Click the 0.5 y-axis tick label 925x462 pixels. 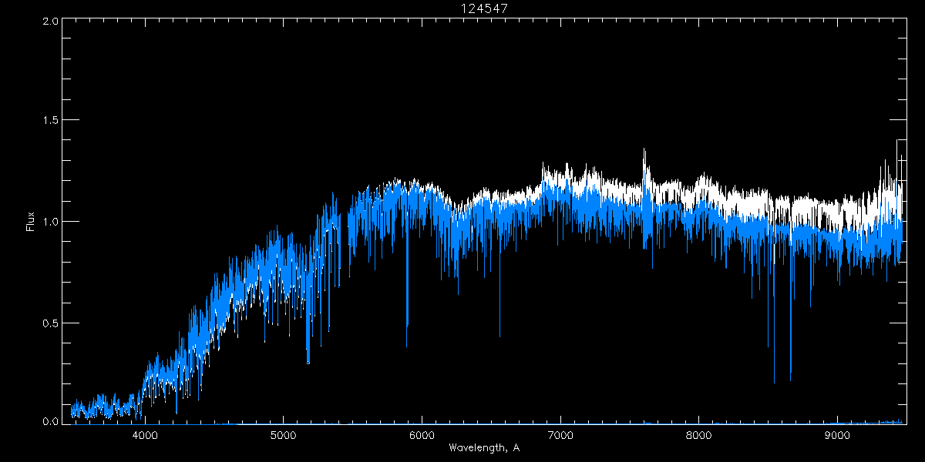(x=50, y=323)
